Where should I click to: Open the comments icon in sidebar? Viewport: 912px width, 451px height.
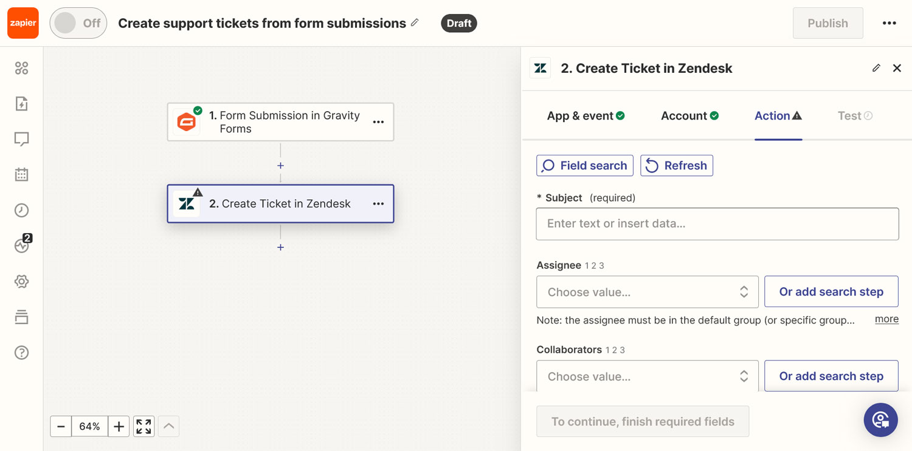click(21, 139)
